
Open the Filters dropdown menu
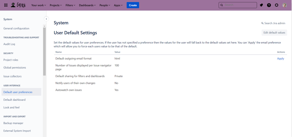click(70, 5)
